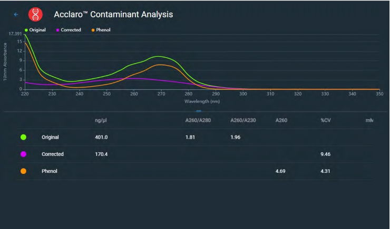The image size is (390, 229).
Task: Click the Phenol A260 value 4.69
Action: coord(280,171)
